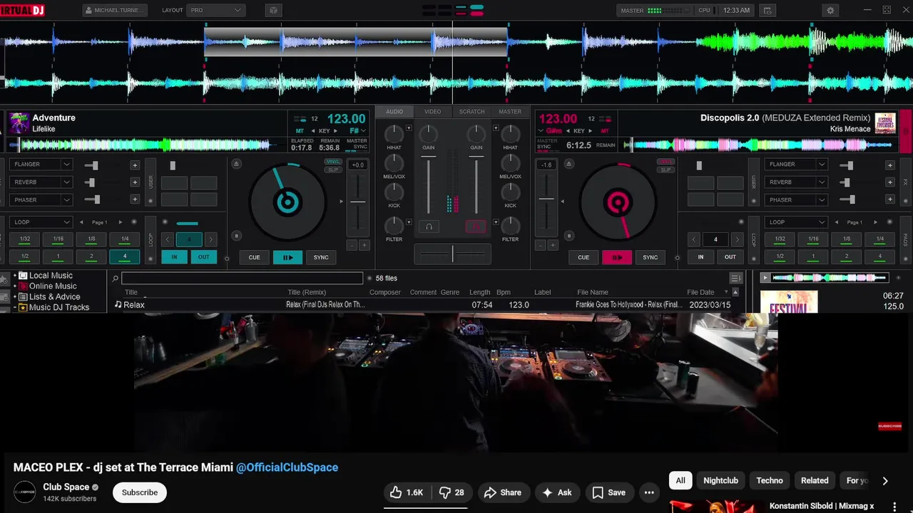
Task: Open browser search options magnifier
Action: pos(116,279)
